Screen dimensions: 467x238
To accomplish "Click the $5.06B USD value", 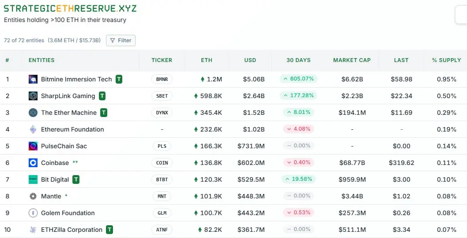I will (254, 79).
